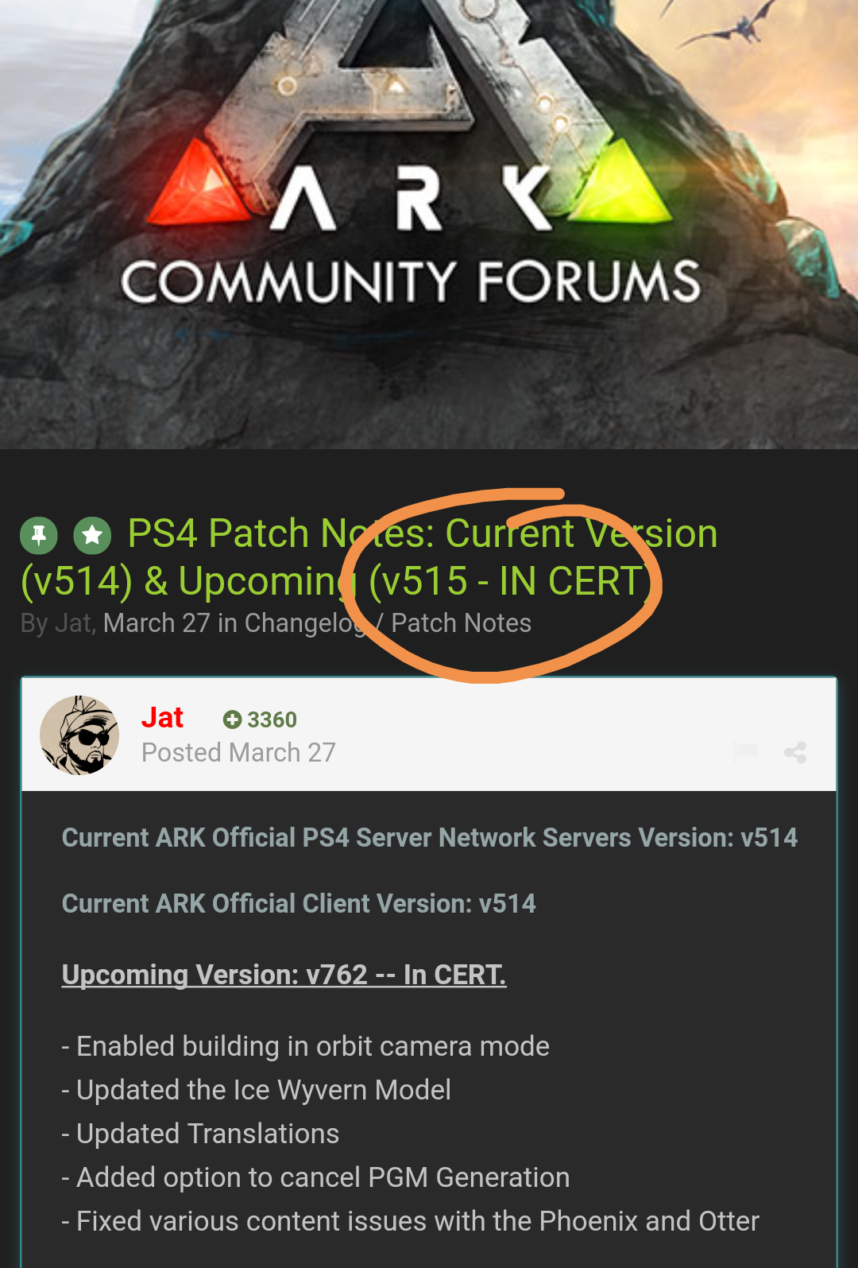This screenshot has width=858, height=1268.
Task: Report the post with the flag icon
Action: pyautogui.click(x=745, y=751)
